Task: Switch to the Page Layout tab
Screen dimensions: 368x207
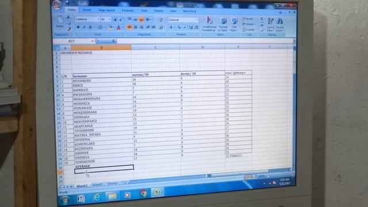Action: pos(106,10)
